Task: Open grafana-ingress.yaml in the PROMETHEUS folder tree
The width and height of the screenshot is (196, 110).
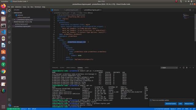Action: click(21, 24)
